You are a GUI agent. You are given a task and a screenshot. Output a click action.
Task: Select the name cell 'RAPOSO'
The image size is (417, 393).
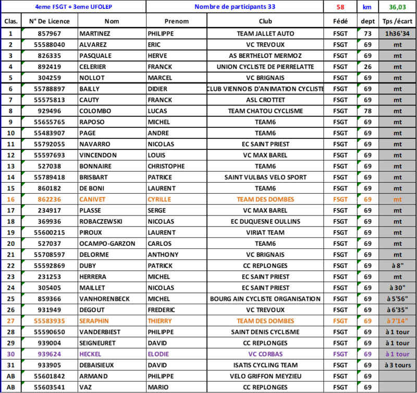click(x=112, y=122)
